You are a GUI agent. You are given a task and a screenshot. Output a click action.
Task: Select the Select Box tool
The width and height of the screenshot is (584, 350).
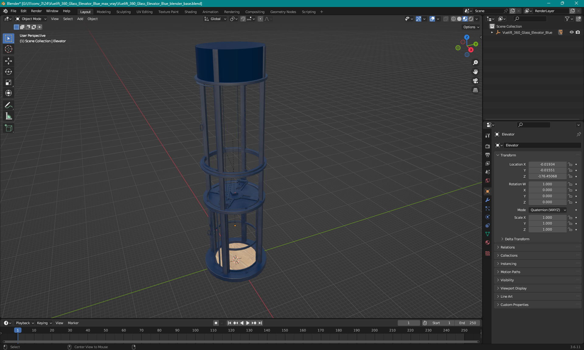pyautogui.click(x=9, y=38)
